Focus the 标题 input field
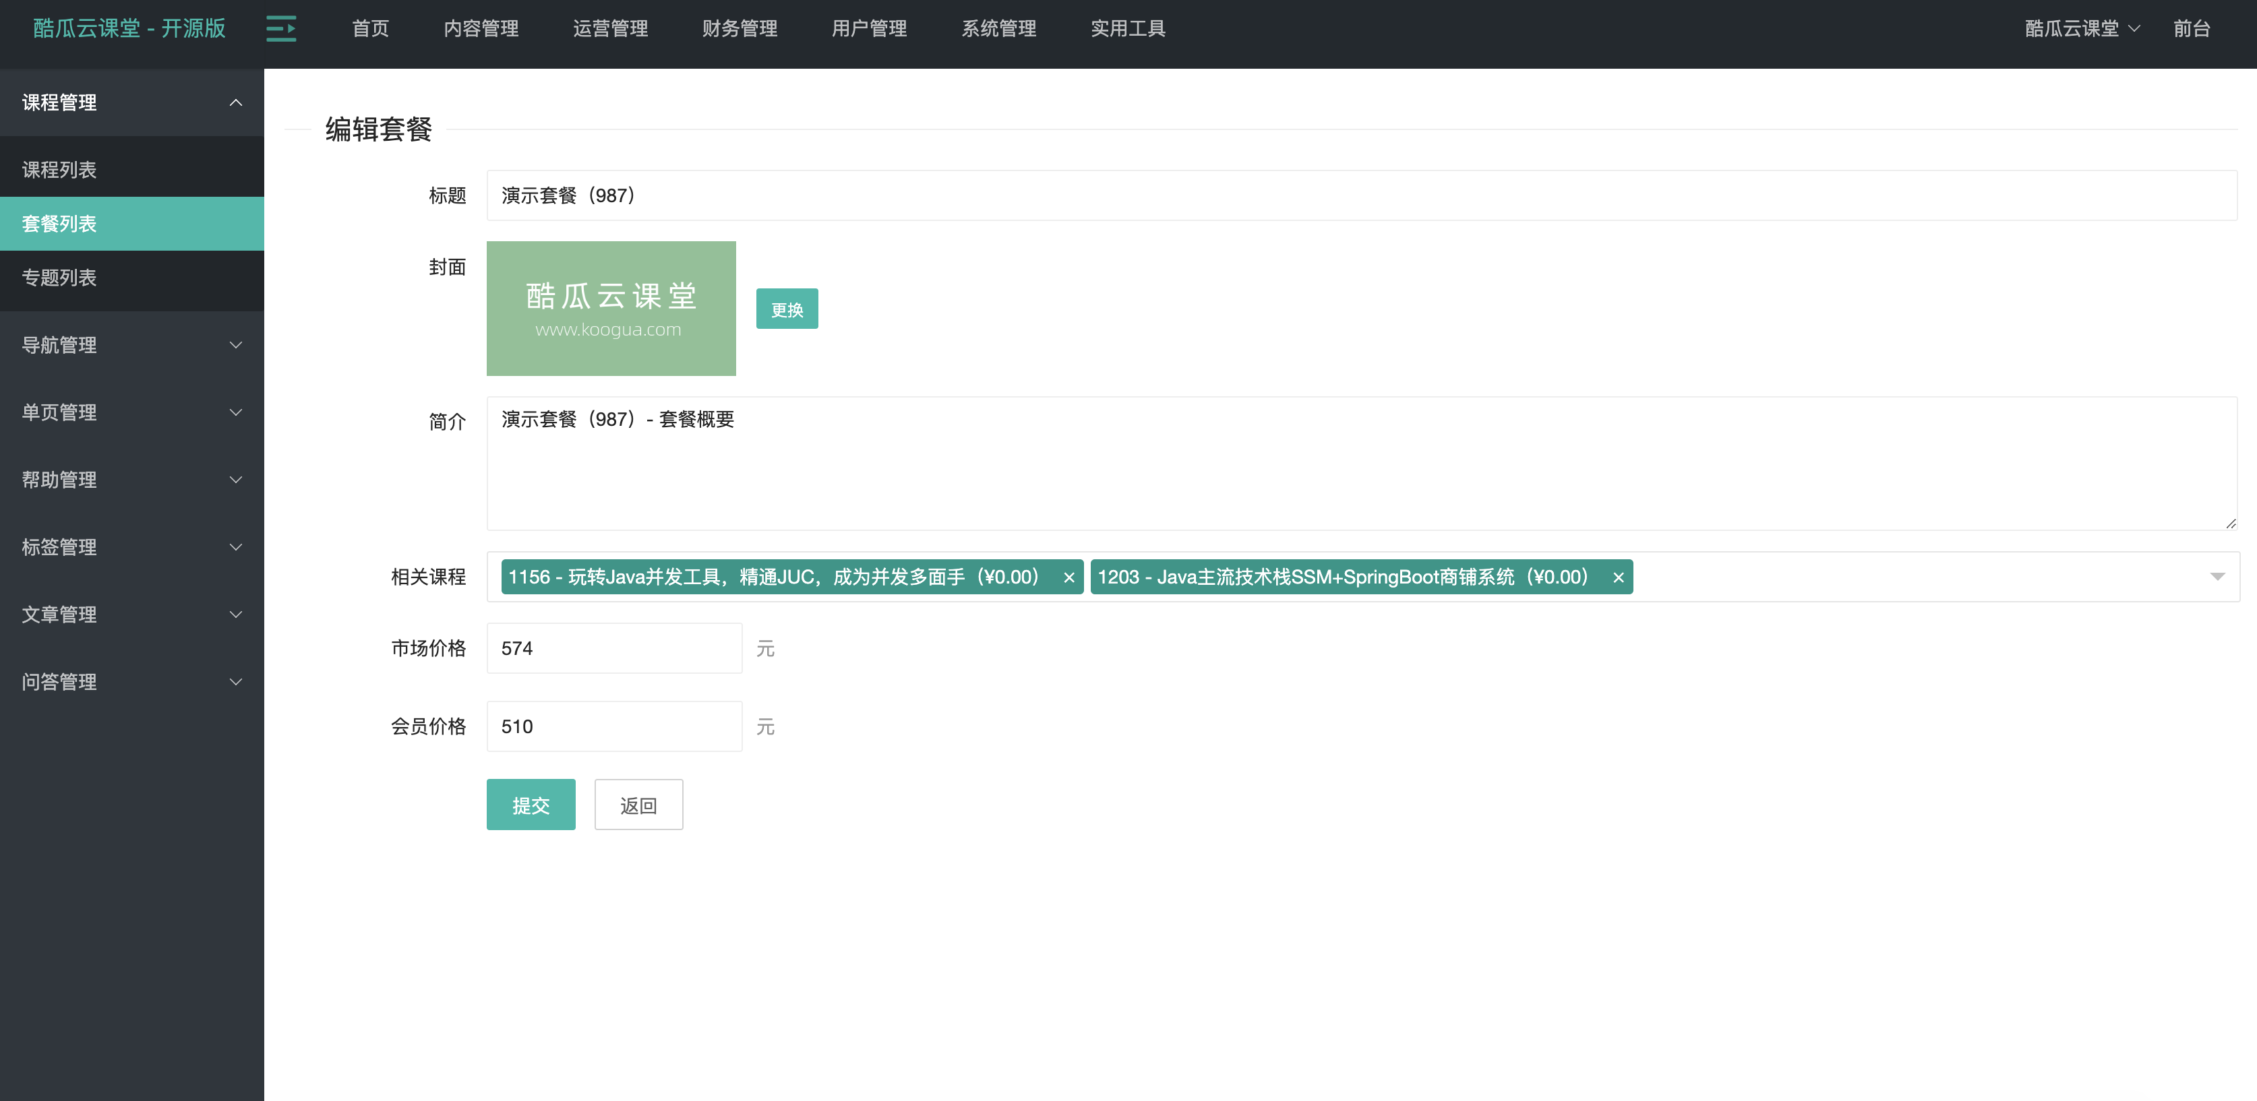 point(1362,195)
